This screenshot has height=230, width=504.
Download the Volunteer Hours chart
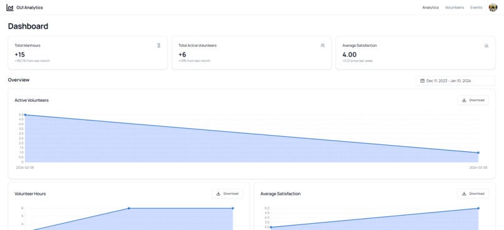tap(227, 194)
